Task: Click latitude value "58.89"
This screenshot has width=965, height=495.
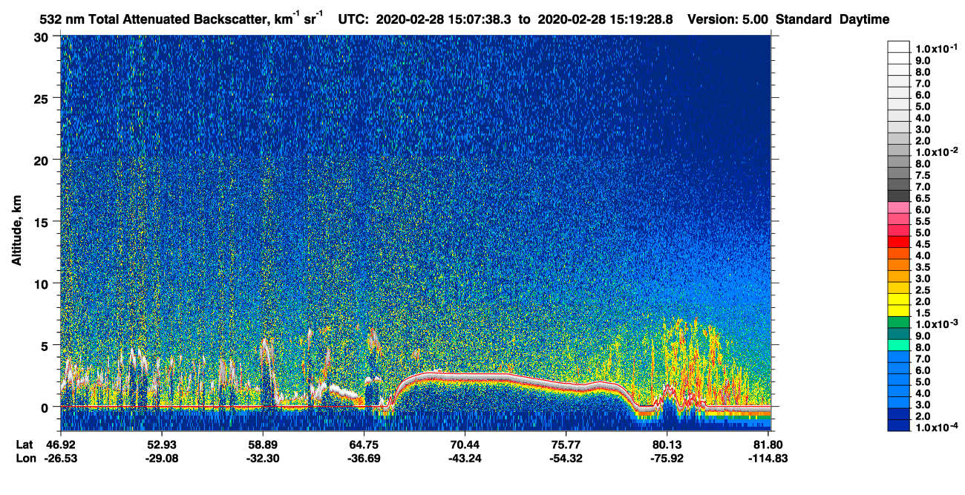Action: pos(262,444)
